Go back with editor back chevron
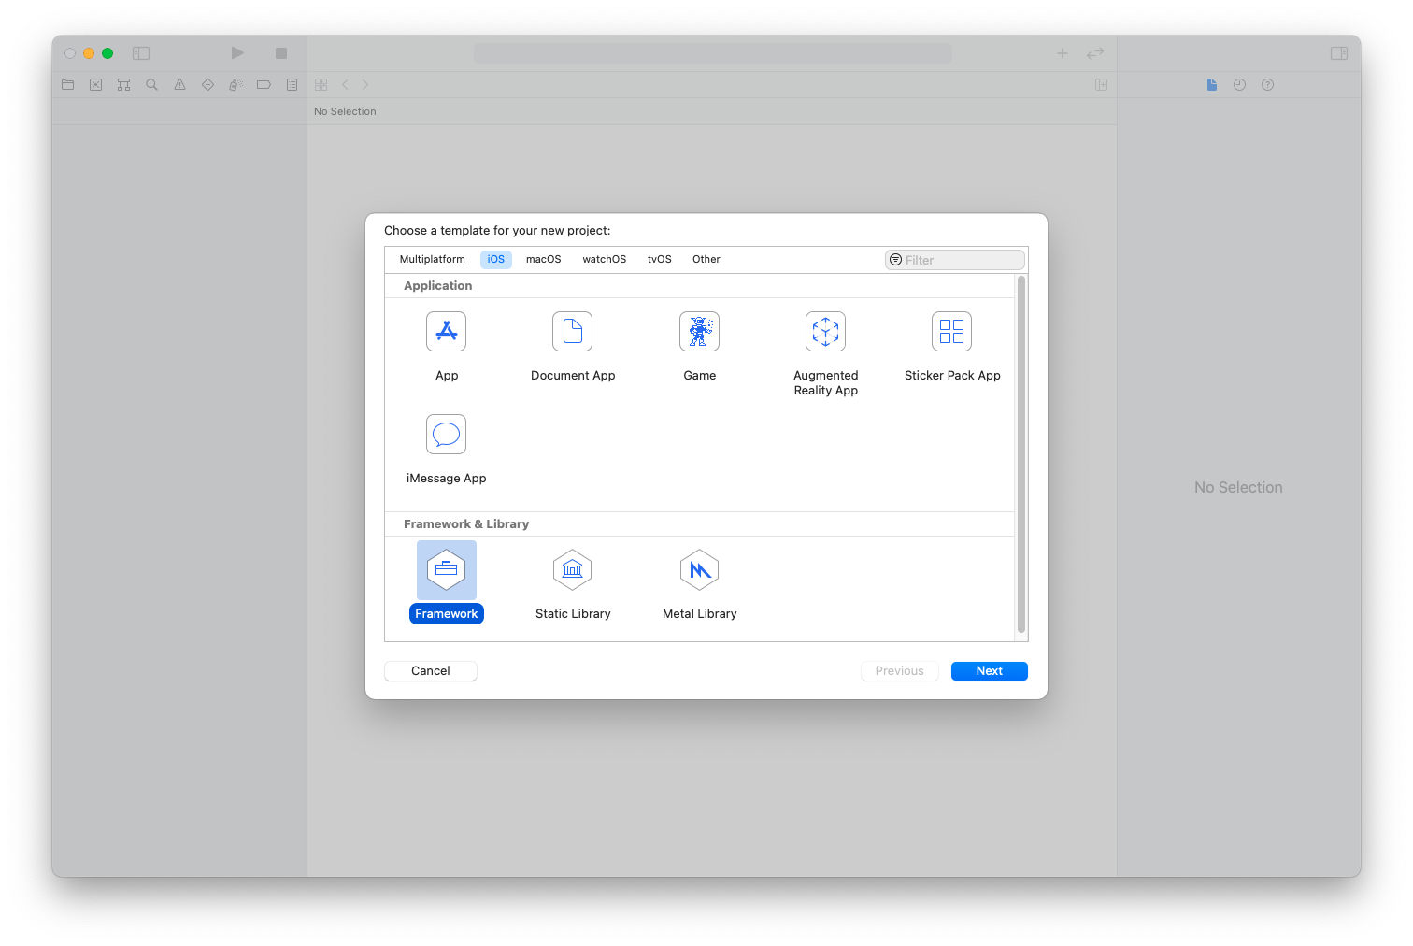Viewport: 1413px width, 946px height. point(345,84)
